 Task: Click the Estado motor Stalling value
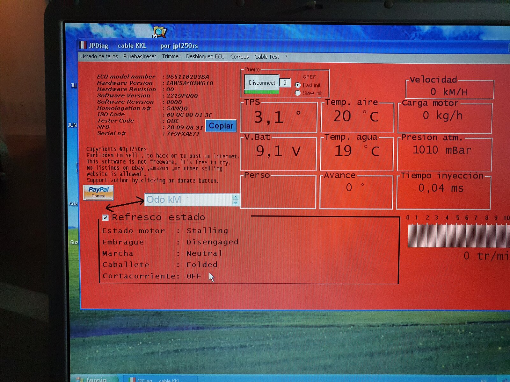pyautogui.click(x=207, y=230)
